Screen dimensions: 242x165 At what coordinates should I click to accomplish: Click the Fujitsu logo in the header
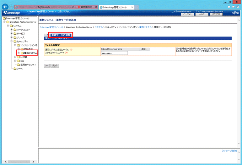(235, 13)
